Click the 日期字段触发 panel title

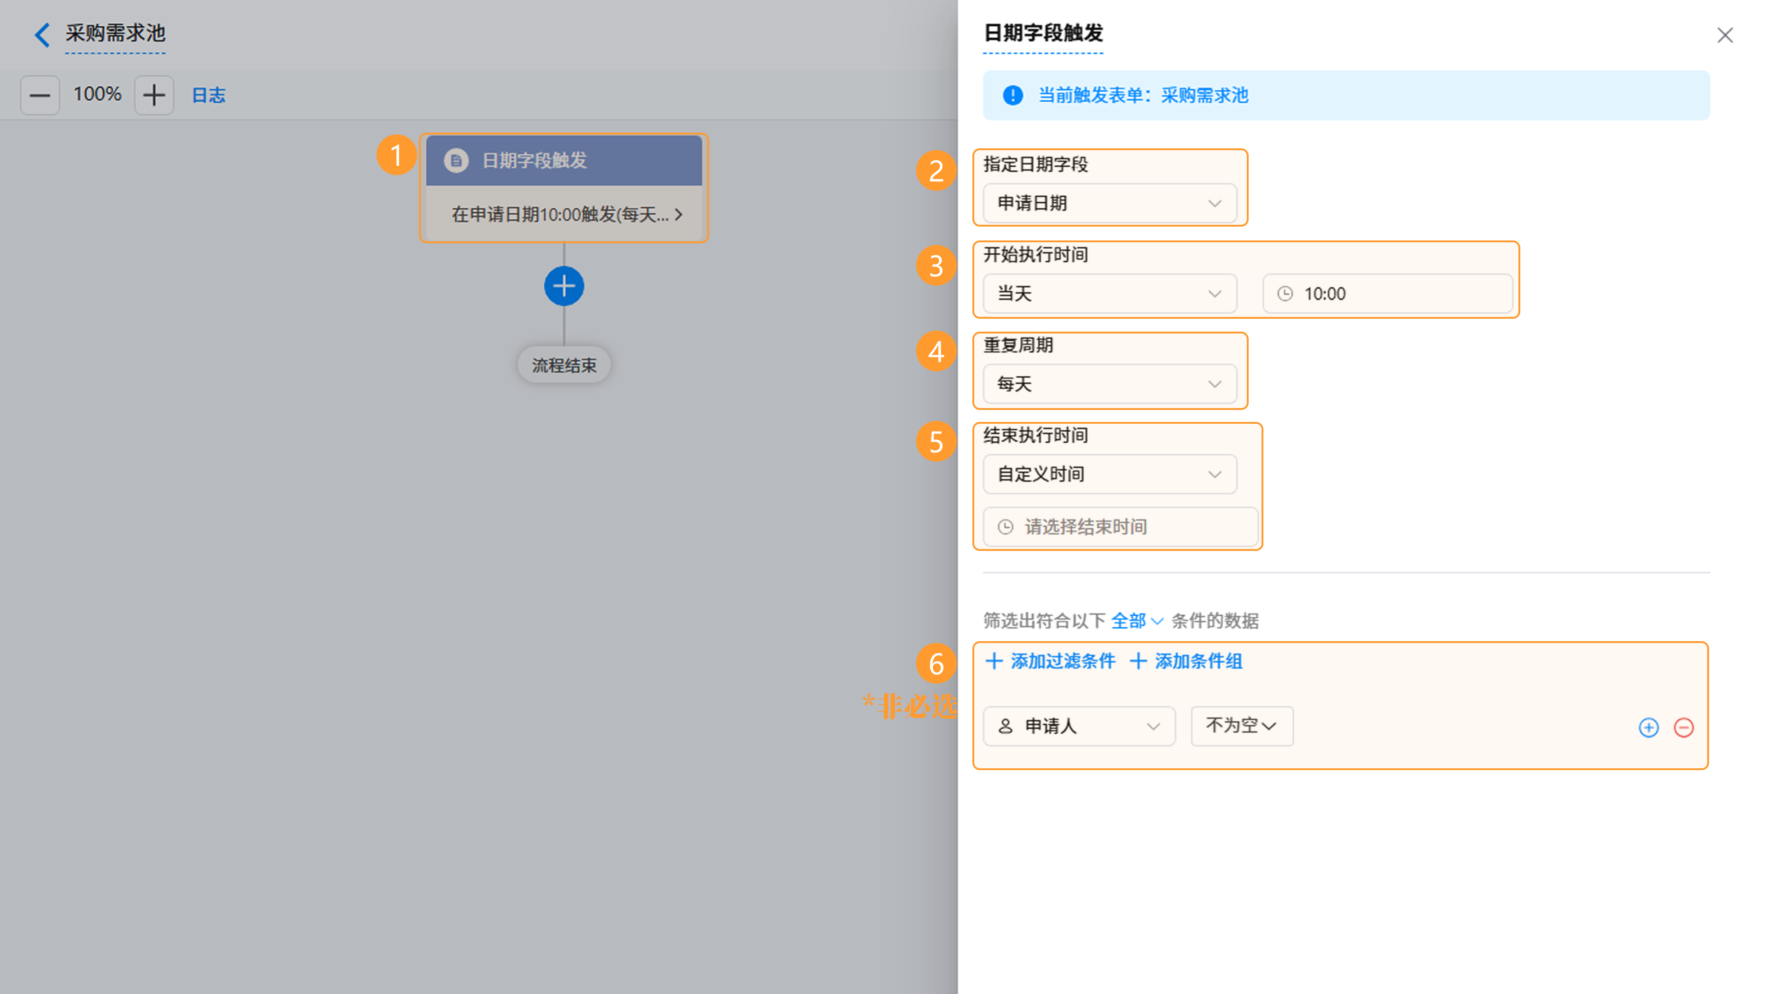(1043, 33)
